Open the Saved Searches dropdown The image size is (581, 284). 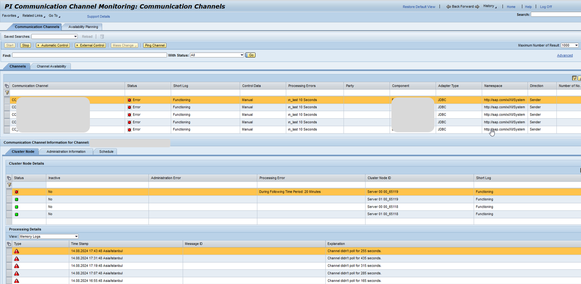pyautogui.click(x=75, y=37)
